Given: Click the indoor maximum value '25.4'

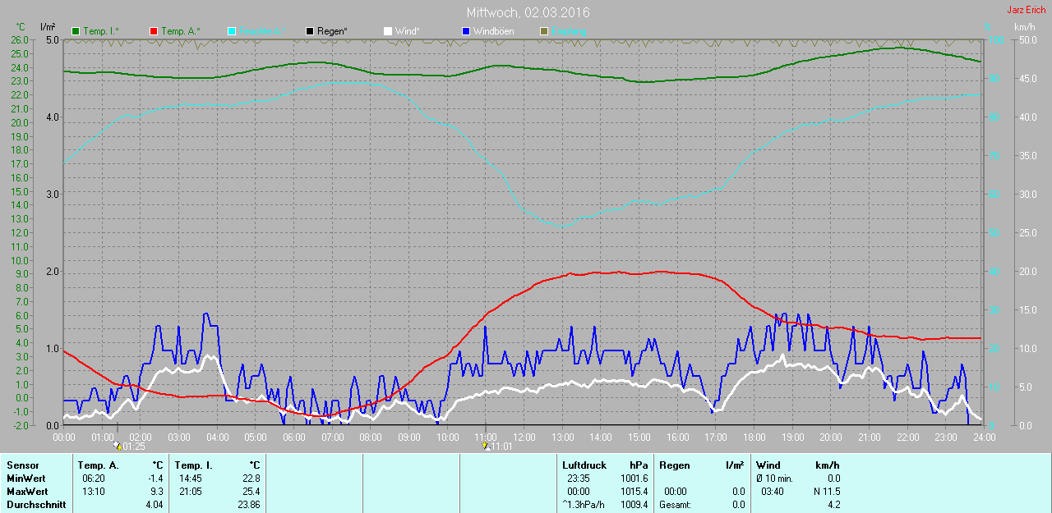Looking at the screenshot, I should click(x=251, y=492).
